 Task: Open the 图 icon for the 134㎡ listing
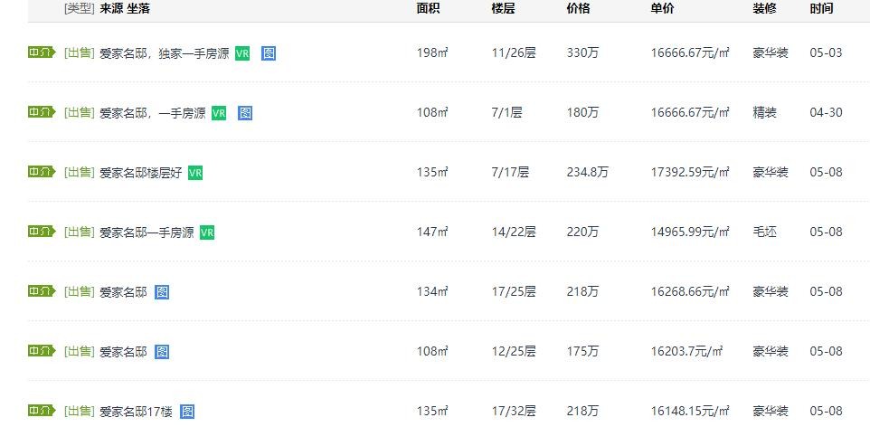(161, 292)
